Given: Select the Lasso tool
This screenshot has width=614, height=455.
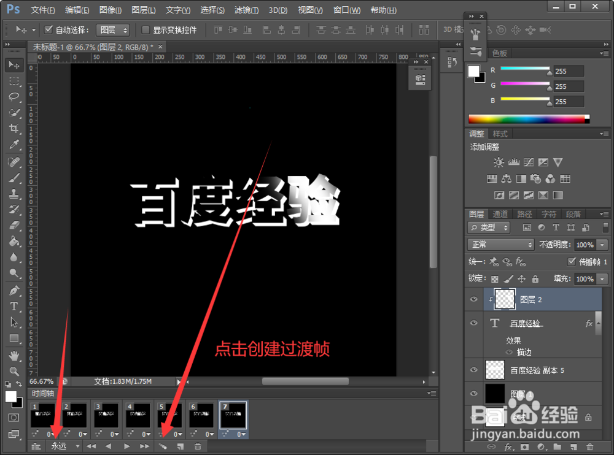Looking at the screenshot, I should point(14,97).
